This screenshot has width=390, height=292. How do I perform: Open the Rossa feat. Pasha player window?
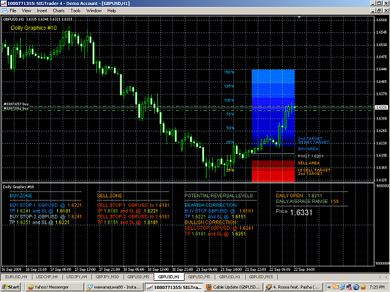click(293, 287)
